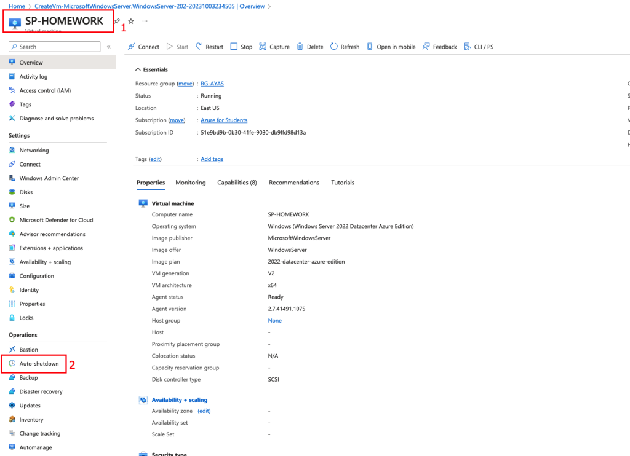Open the more options ellipsis menu

(x=145, y=21)
